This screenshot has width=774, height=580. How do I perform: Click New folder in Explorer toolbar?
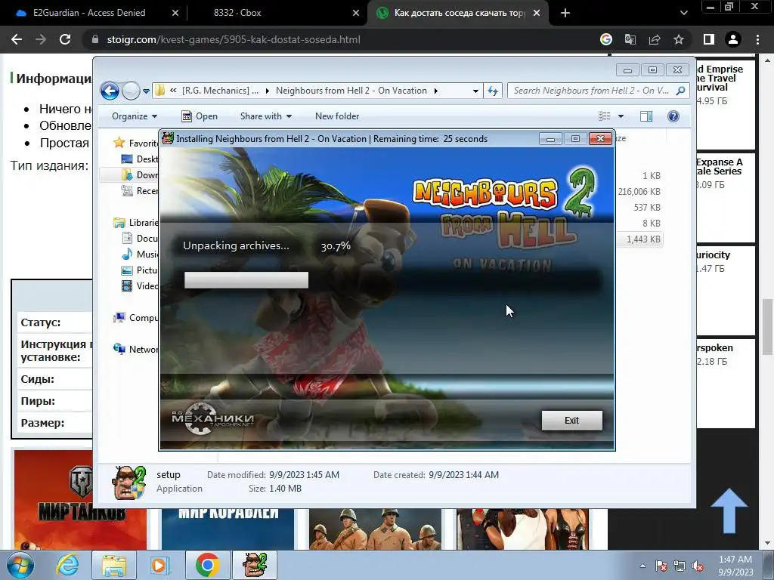[337, 116]
